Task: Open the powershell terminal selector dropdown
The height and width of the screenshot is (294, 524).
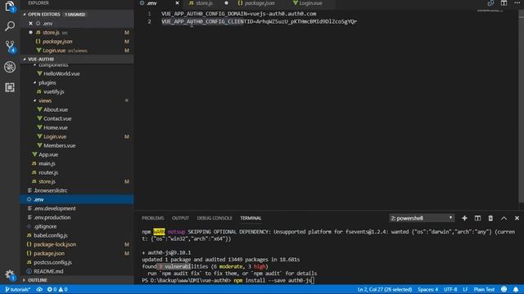Action: tap(422, 218)
